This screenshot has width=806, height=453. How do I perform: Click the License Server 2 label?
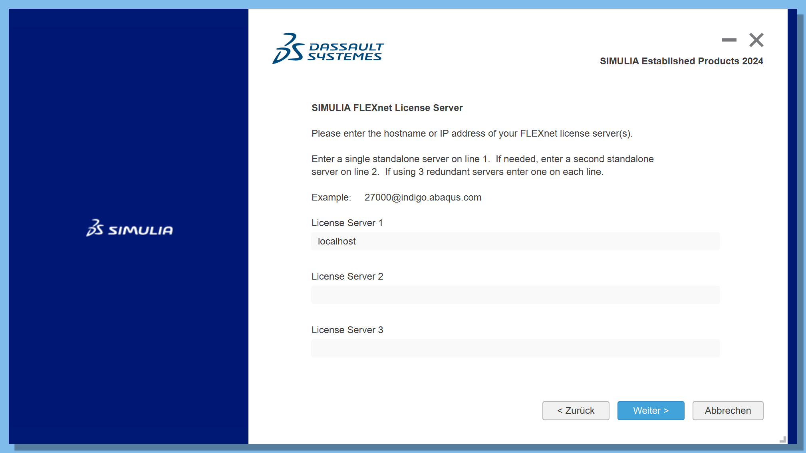pyautogui.click(x=347, y=276)
